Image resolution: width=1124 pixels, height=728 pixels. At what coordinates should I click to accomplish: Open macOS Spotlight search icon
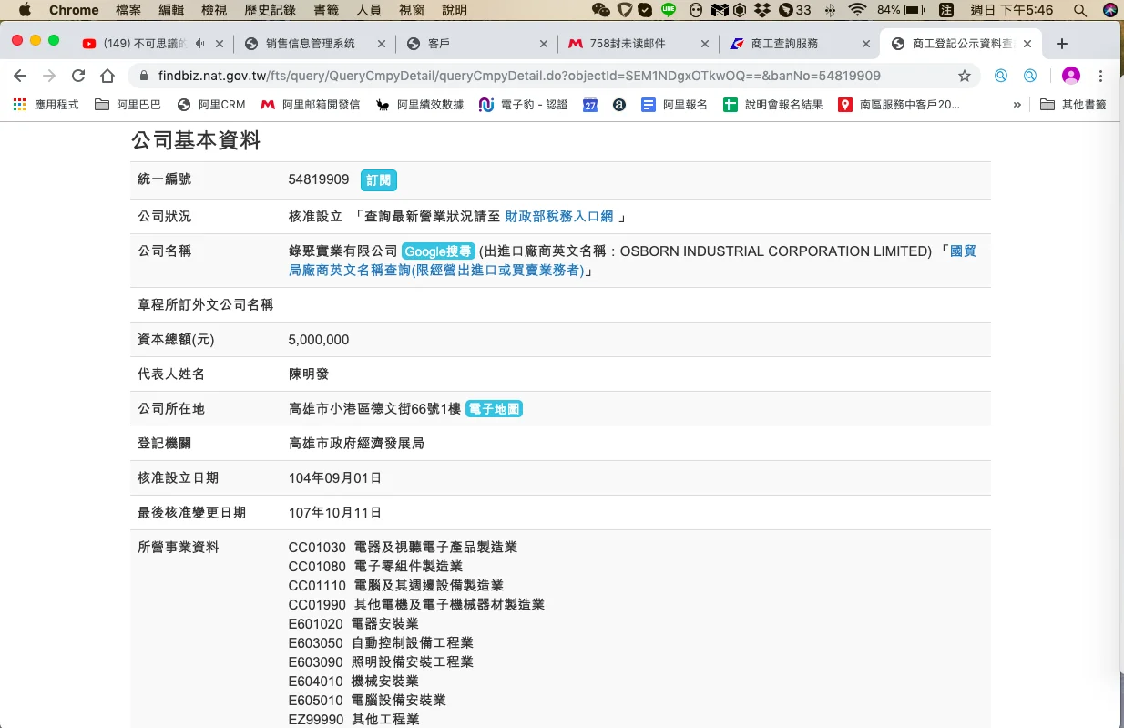(x=1080, y=10)
